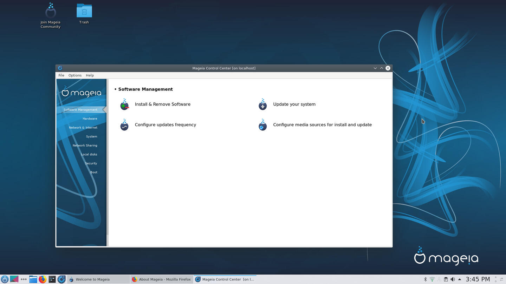Screen dimensions: 506x284
Task: Open the File menu
Action: pyautogui.click(x=61, y=75)
